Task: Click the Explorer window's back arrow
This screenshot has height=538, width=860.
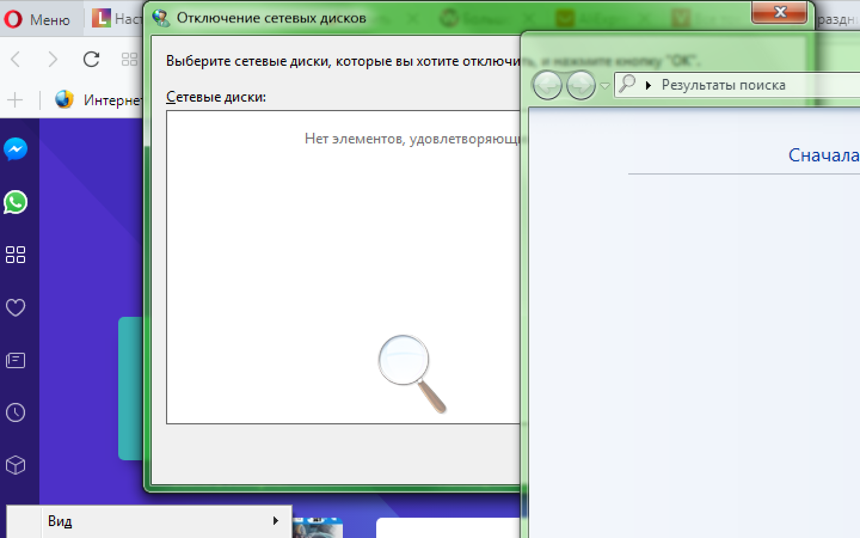Action: tap(547, 85)
